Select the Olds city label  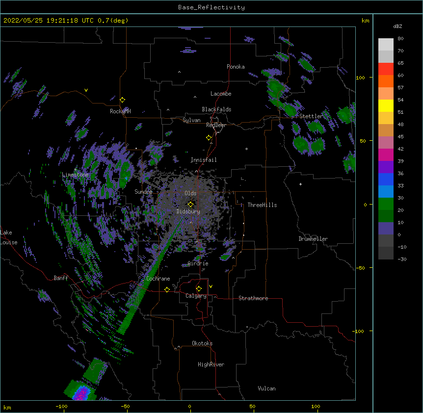coord(190,193)
